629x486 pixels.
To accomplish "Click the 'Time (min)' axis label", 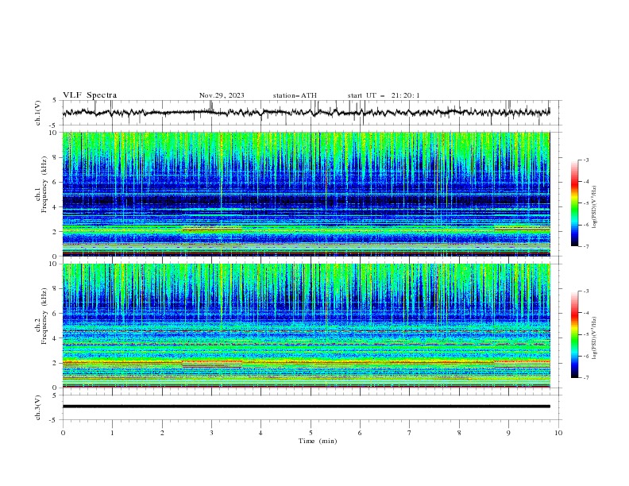I will pos(318,441).
